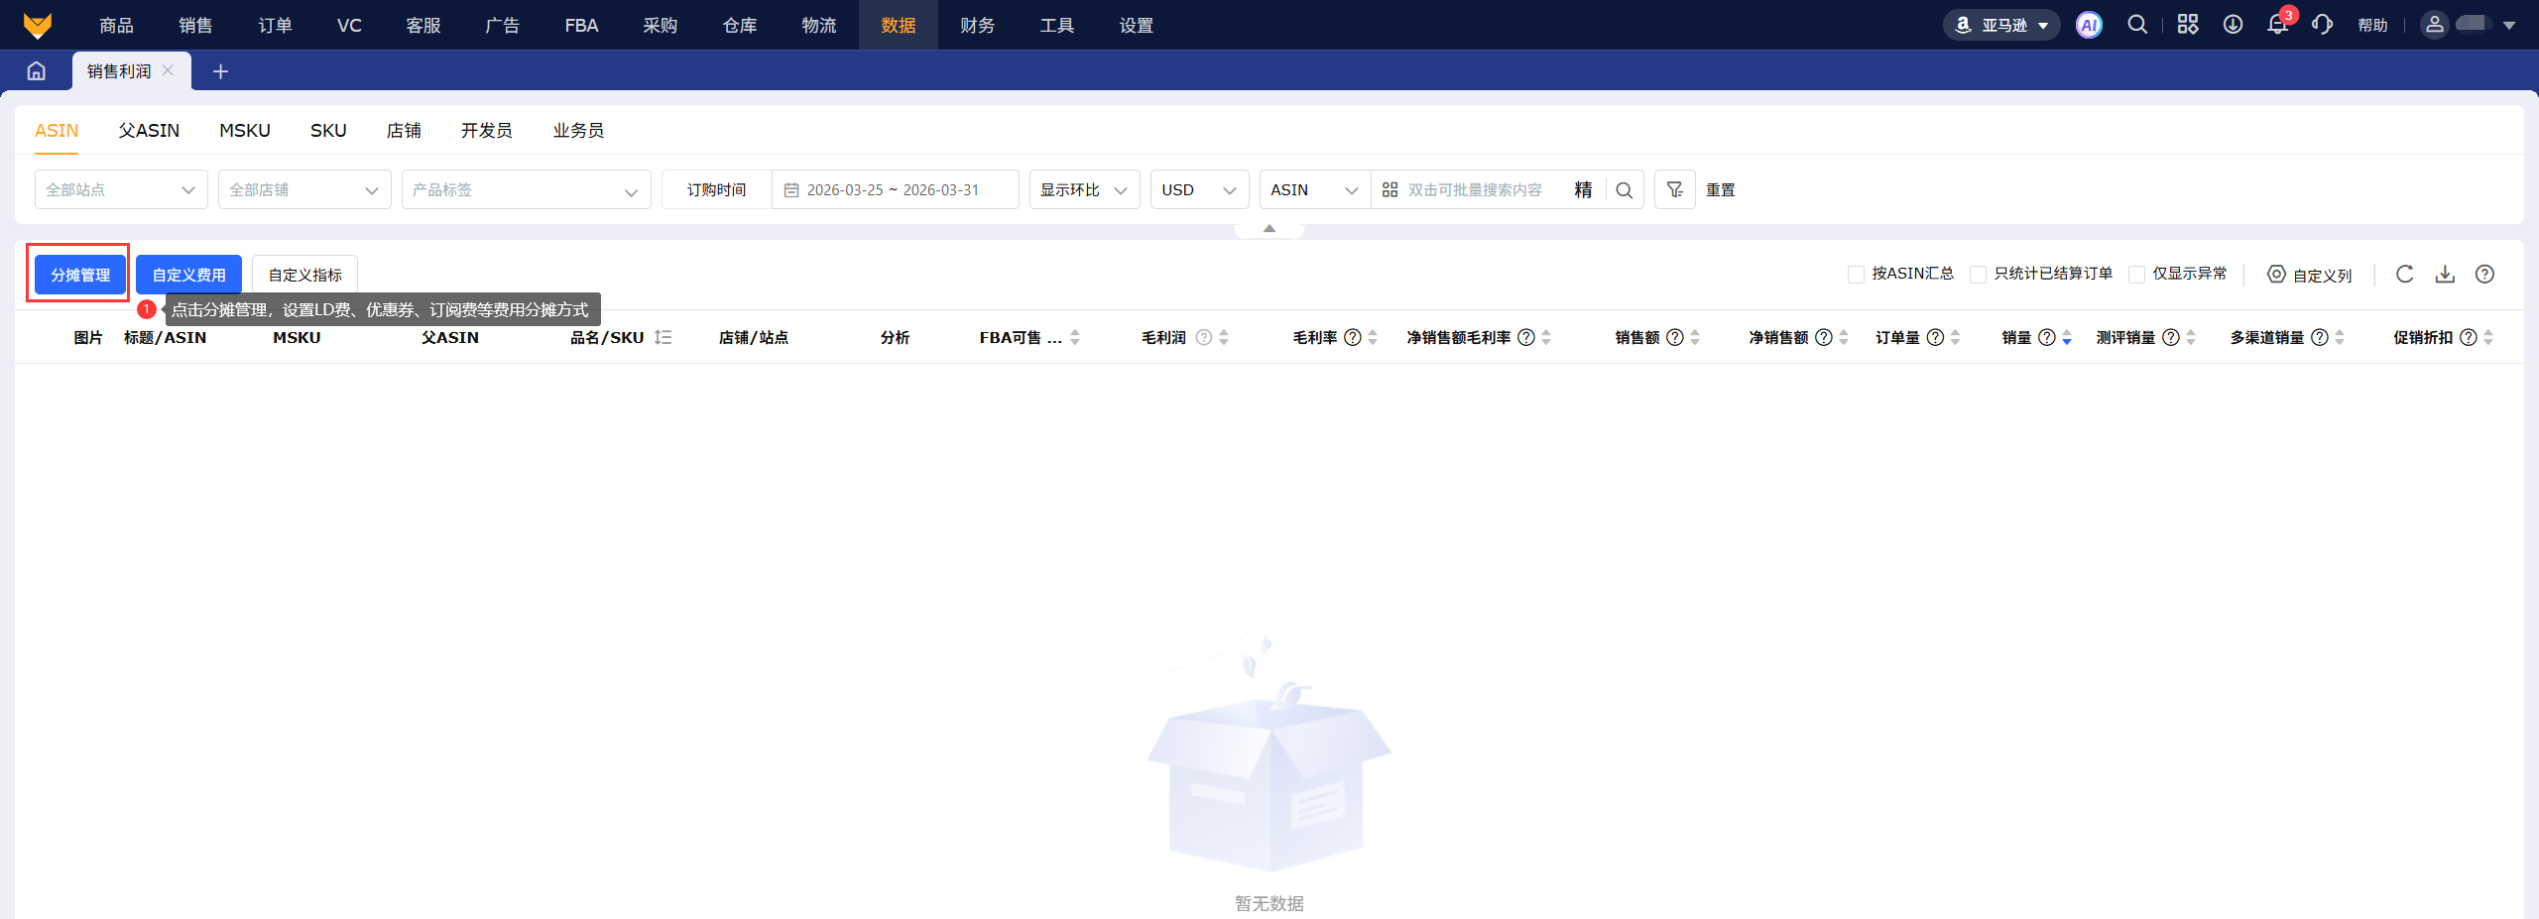
Task: Click the 重置 reset link
Action: 1720,190
